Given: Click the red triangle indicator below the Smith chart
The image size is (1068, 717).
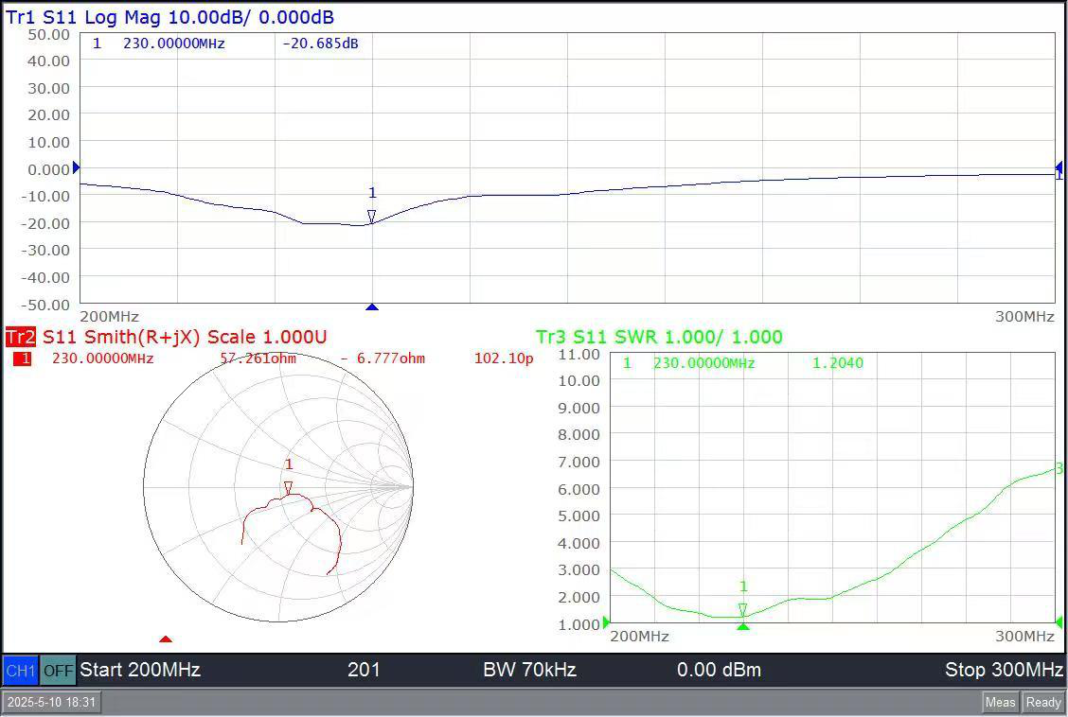Looking at the screenshot, I should pyautogui.click(x=166, y=638).
